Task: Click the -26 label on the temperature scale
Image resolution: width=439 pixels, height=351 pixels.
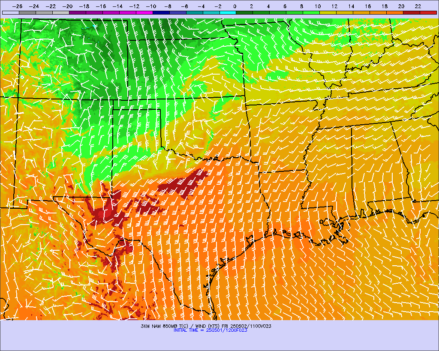Action: coord(17,6)
